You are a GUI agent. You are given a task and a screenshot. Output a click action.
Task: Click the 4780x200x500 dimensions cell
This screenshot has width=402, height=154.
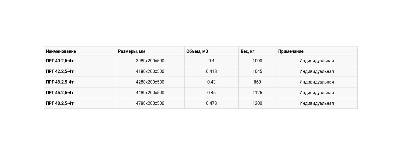coord(150,103)
